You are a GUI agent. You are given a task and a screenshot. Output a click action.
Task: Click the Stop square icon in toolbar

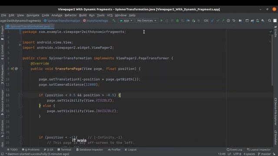point(199,21)
